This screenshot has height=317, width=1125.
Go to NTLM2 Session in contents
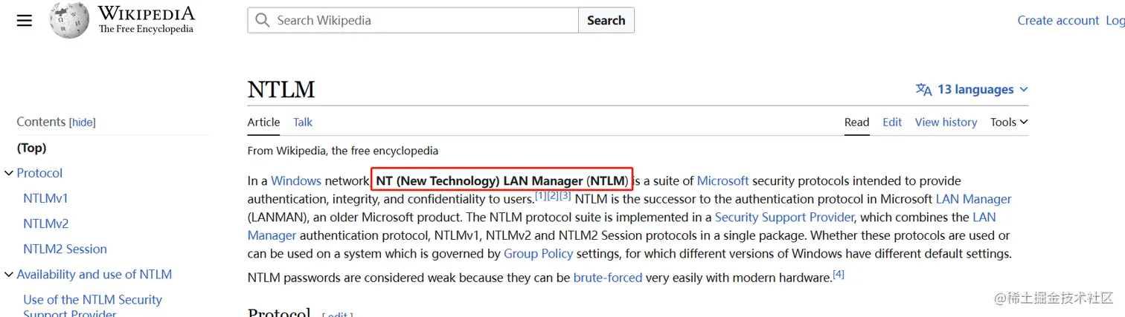click(x=65, y=249)
